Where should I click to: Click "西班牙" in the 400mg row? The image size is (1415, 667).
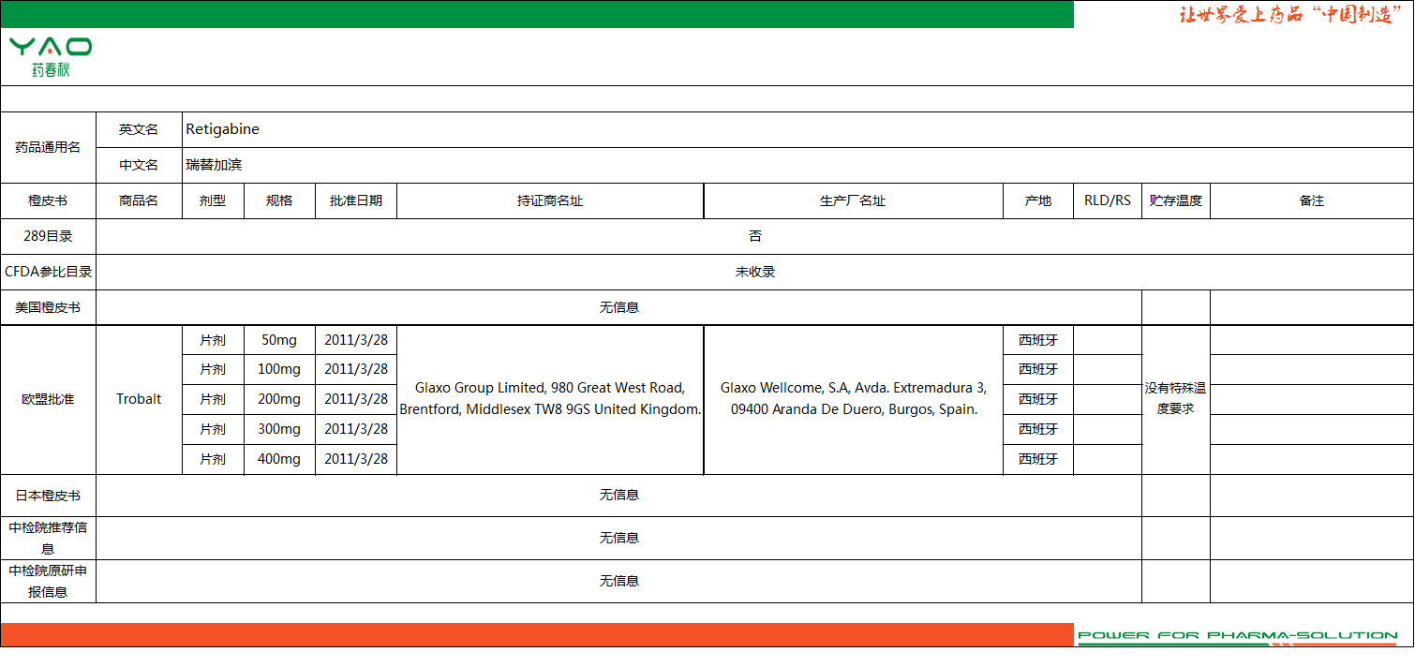pos(1038,459)
